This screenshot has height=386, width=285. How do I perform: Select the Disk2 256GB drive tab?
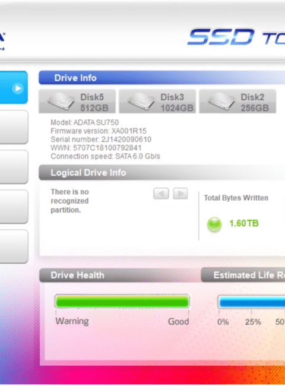(237, 102)
